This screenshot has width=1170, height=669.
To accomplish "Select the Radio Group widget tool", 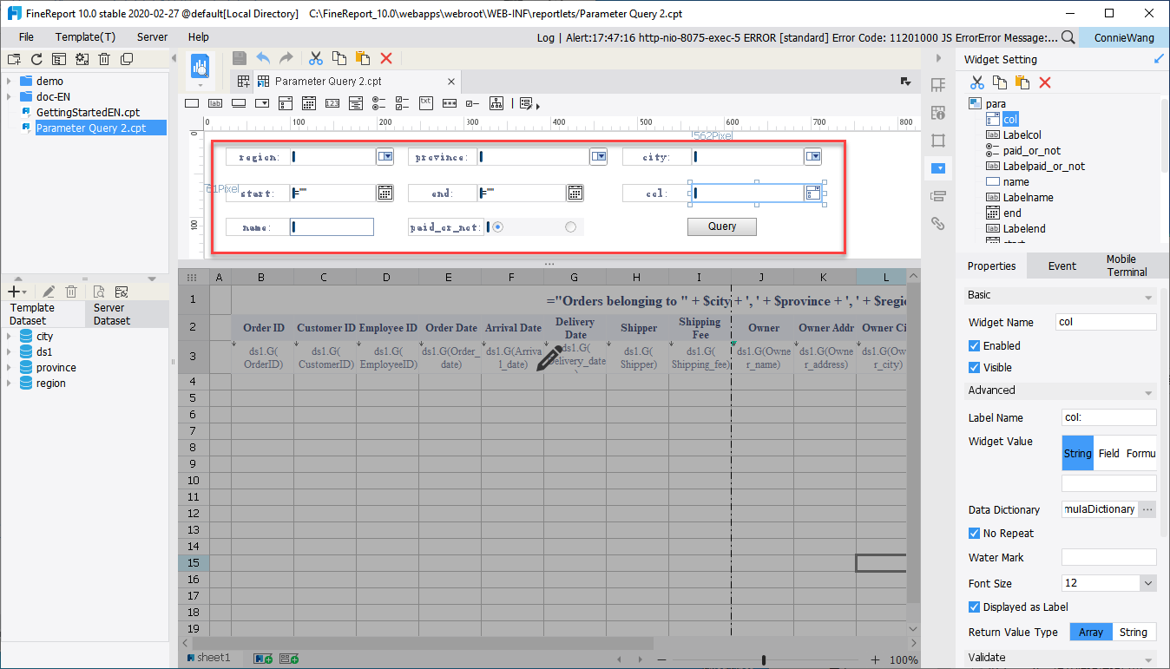I will (x=379, y=102).
